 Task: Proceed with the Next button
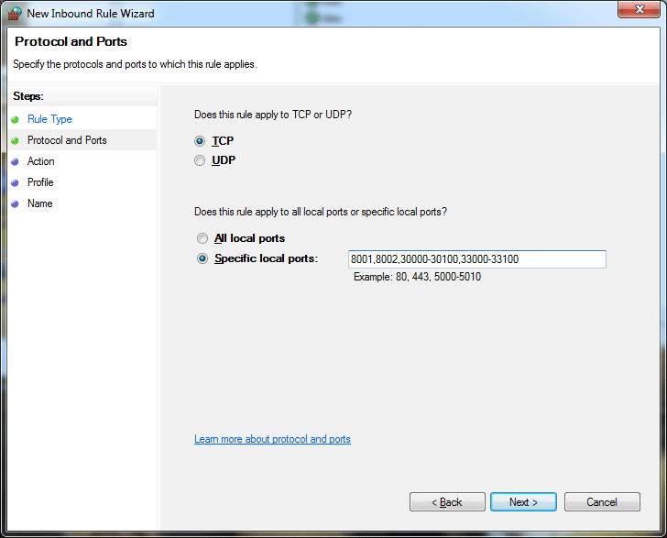523,502
